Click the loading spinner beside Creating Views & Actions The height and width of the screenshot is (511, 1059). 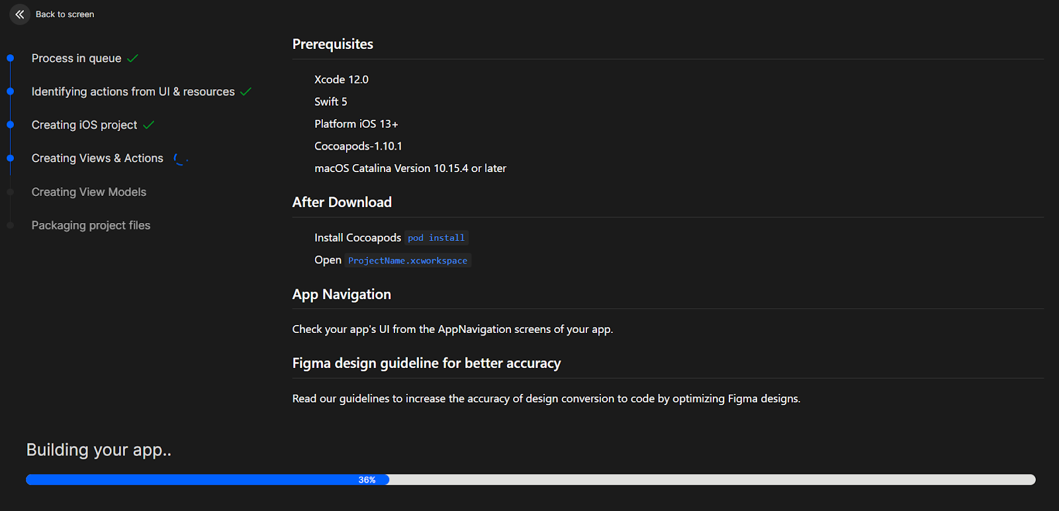click(x=180, y=159)
